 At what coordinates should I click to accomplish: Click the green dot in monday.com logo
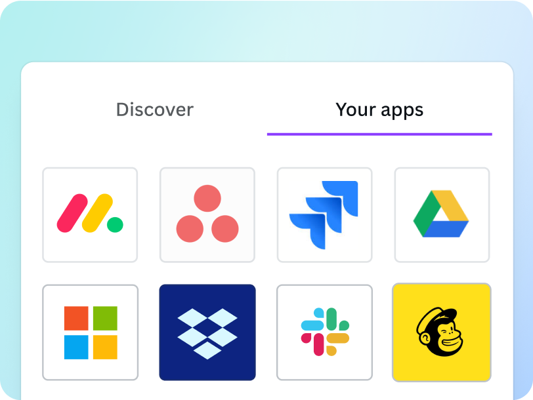115,225
